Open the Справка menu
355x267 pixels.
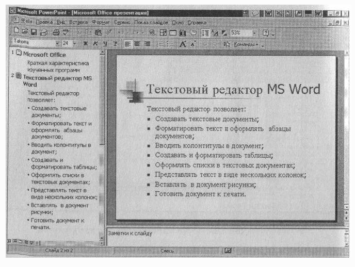coord(197,22)
